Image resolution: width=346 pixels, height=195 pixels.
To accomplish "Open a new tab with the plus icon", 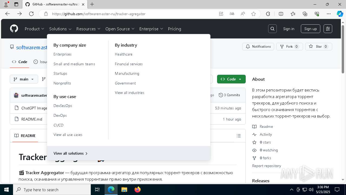I will click(92, 4).
